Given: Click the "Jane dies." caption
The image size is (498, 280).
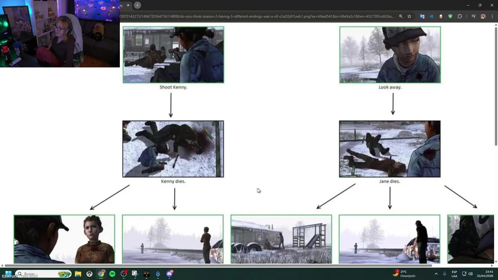Looking at the screenshot, I should click(389, 181).
